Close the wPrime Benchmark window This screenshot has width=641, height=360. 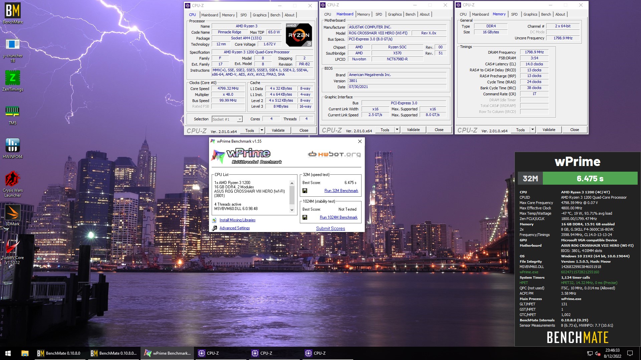360,141
